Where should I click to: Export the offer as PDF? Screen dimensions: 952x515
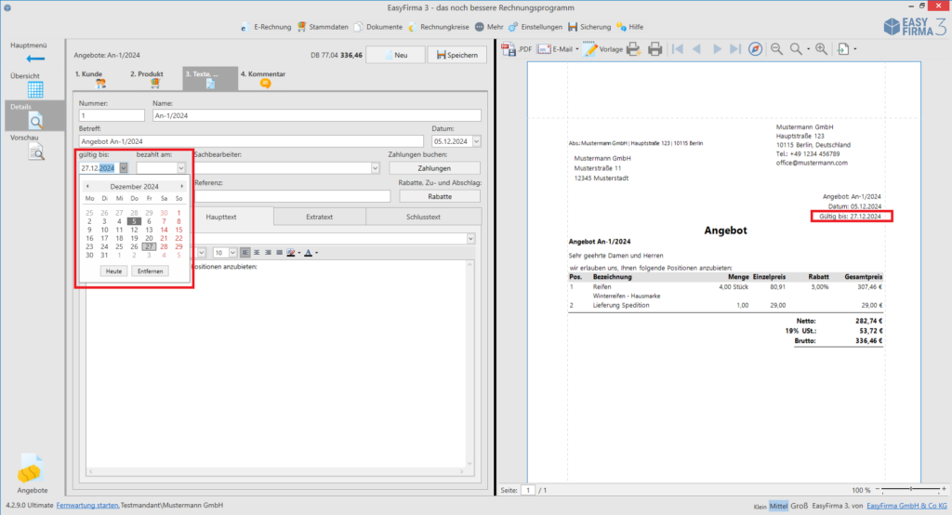point(517,49)
